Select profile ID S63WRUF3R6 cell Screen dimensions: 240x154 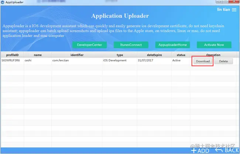click(x=12, y=60)
